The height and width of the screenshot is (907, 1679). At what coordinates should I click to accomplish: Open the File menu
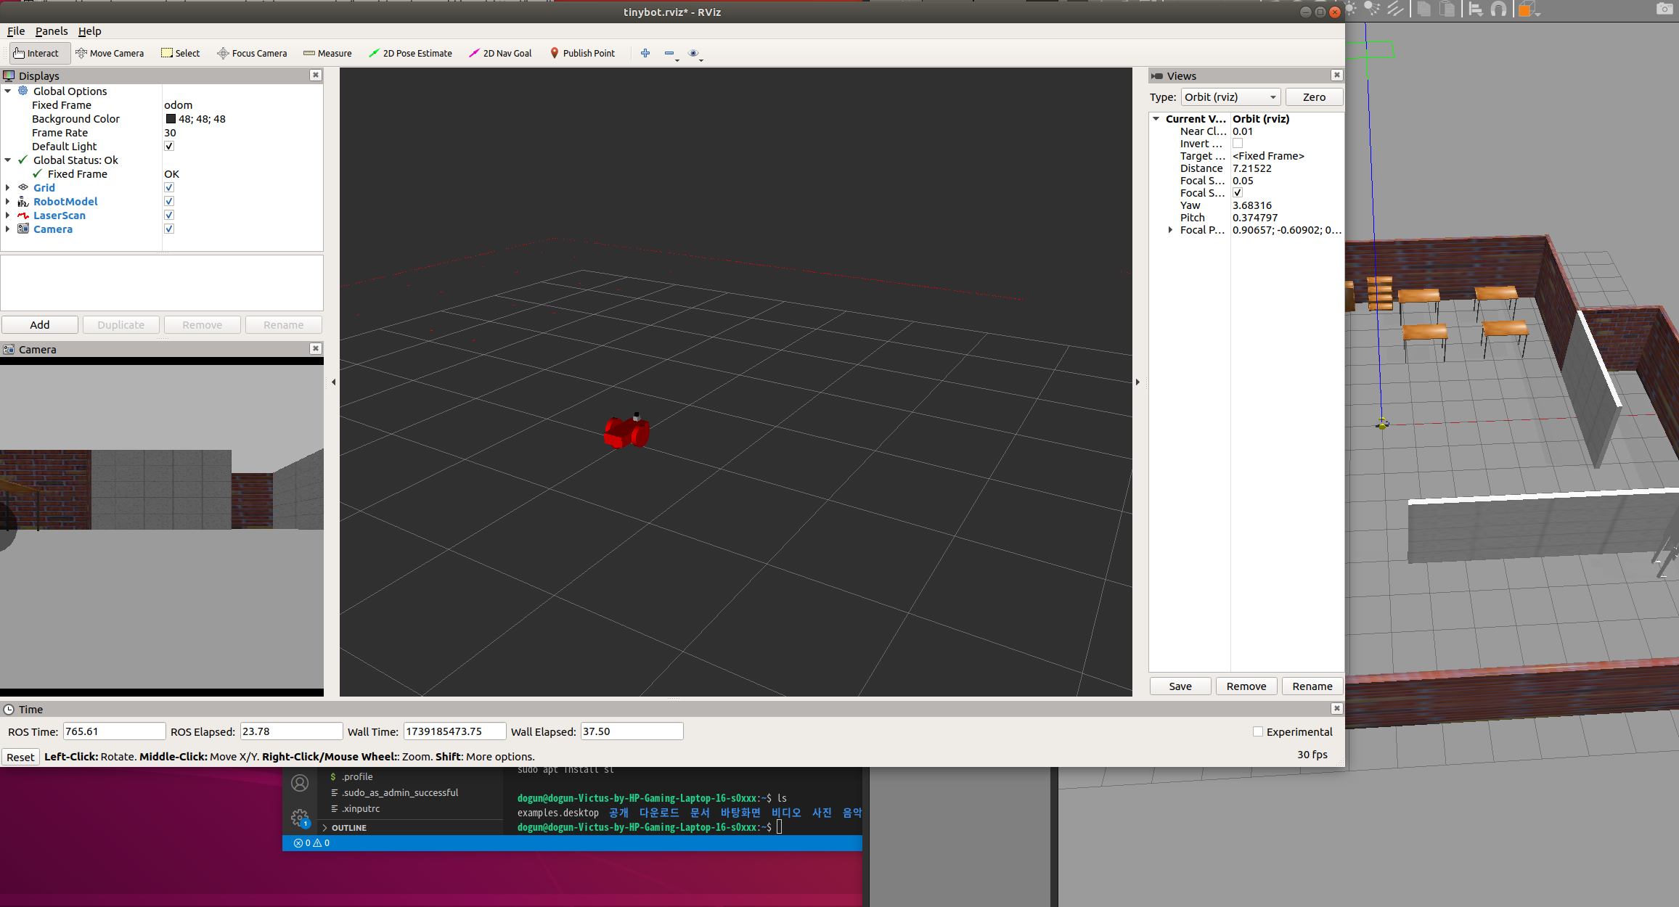click(16, 31)
